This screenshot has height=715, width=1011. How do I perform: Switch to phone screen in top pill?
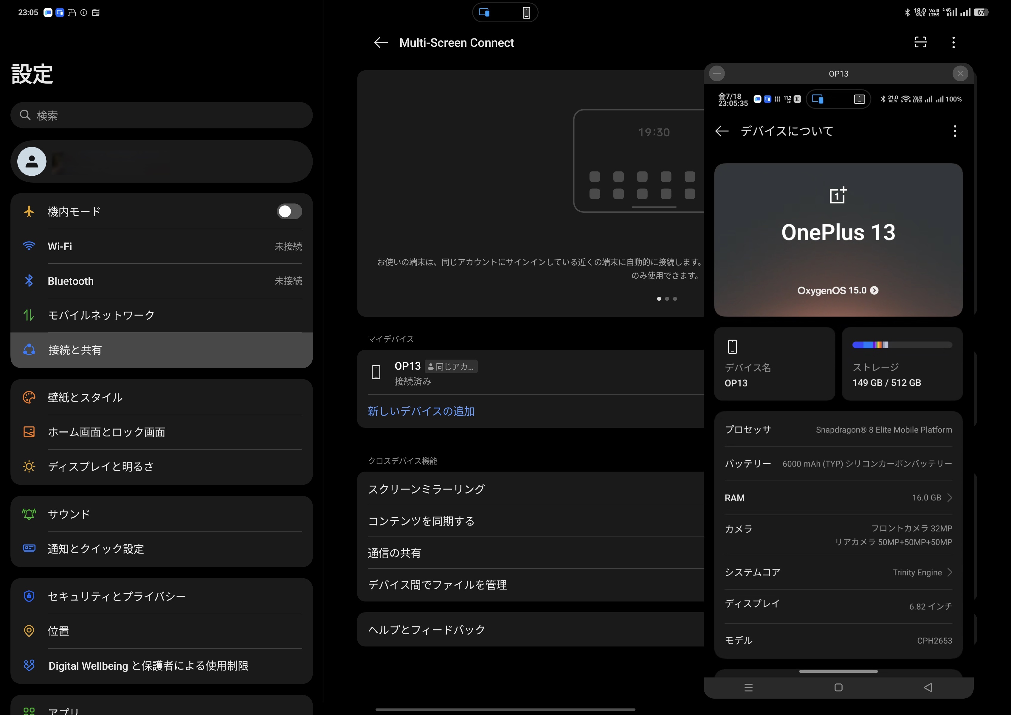(x=526, y=12)
